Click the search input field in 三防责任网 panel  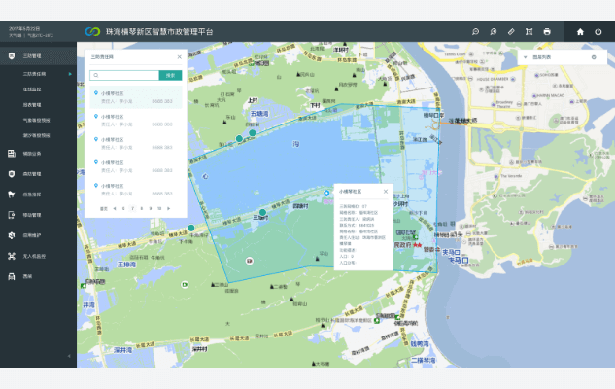tap(124, 75)
